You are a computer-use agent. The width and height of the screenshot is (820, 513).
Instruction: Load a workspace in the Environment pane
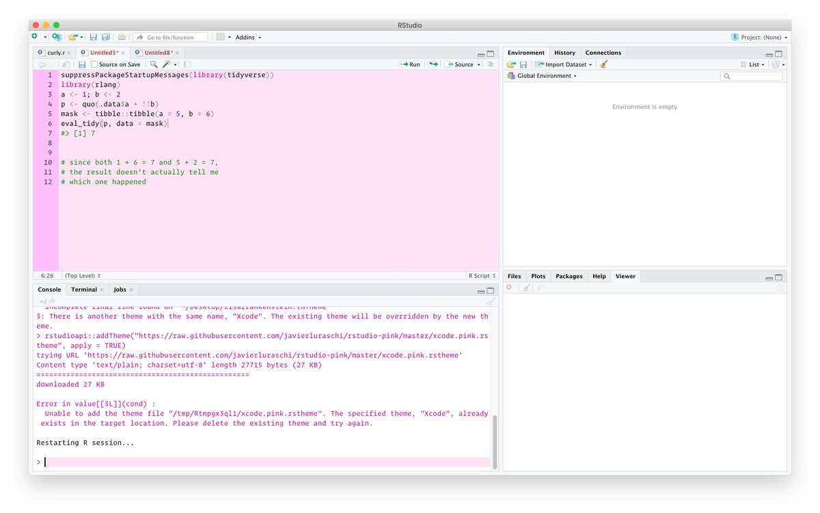[x=511, y=64]
